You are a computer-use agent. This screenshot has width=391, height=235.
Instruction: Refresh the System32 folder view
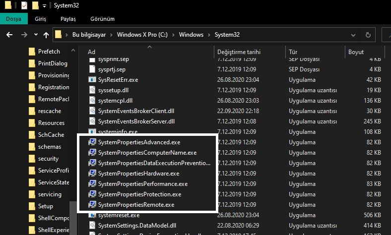tap(368, 35)
